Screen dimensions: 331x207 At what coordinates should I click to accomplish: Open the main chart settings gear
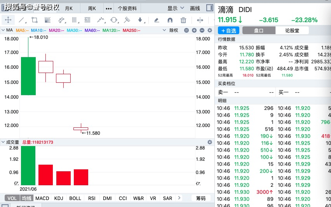210,30
